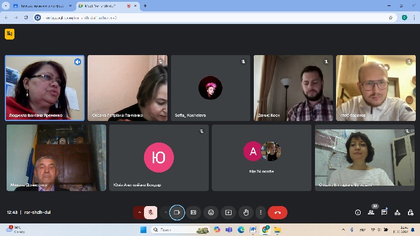Switch to the first browser tab
Screen dimensions: 420x236
tap(43, 5)
